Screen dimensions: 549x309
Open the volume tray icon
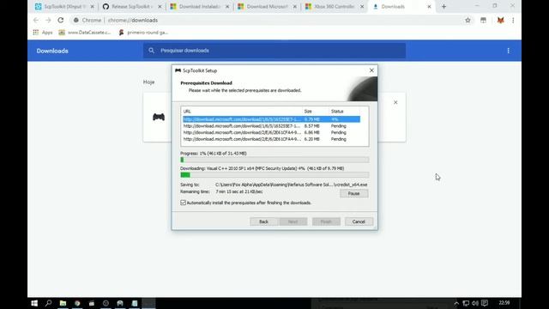pyautogui.click(x=474, y=303)
